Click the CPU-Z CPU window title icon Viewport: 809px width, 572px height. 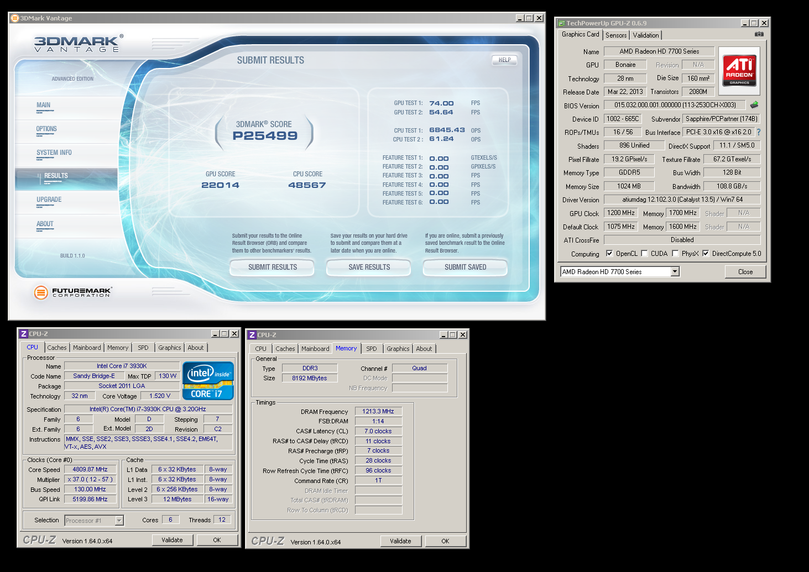tap(23, 334)
